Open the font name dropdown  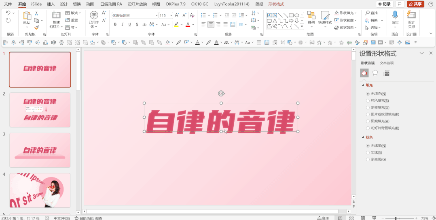[157, 15]
